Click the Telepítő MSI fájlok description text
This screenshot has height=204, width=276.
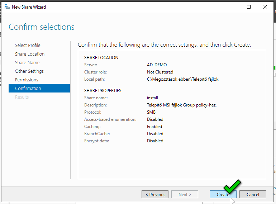pos(182,105)
